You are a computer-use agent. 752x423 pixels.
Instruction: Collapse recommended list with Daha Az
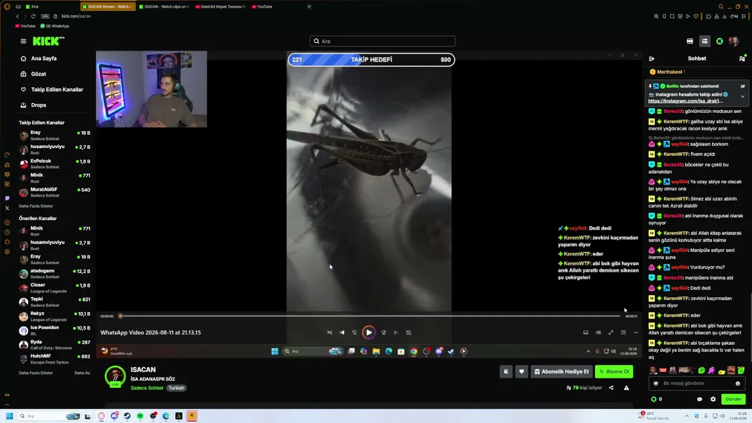point(82,373)
